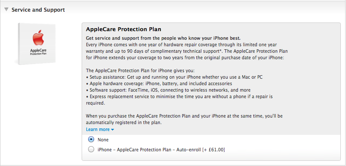Click the bold Get service and support tagline
The height and width of the screenshot is (166, 346).
click(163, 38)
